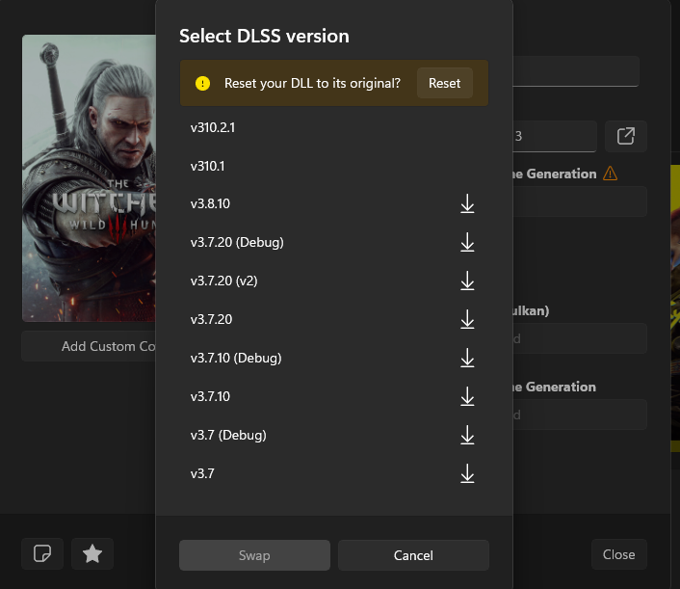Download the v3.7 (Debug) build
This screenshot has height=589, width=680.
coord(467,436)
